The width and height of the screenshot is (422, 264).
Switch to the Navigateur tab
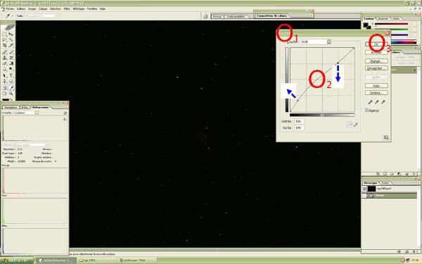(11, 107)
